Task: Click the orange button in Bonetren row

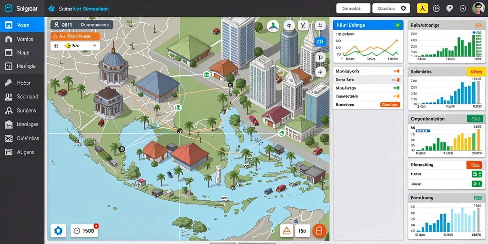Action: coord(390,105)
